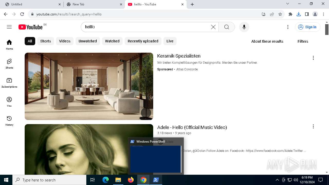Open options menu for Keramik-Spezialisten ad

click(313, 58)
